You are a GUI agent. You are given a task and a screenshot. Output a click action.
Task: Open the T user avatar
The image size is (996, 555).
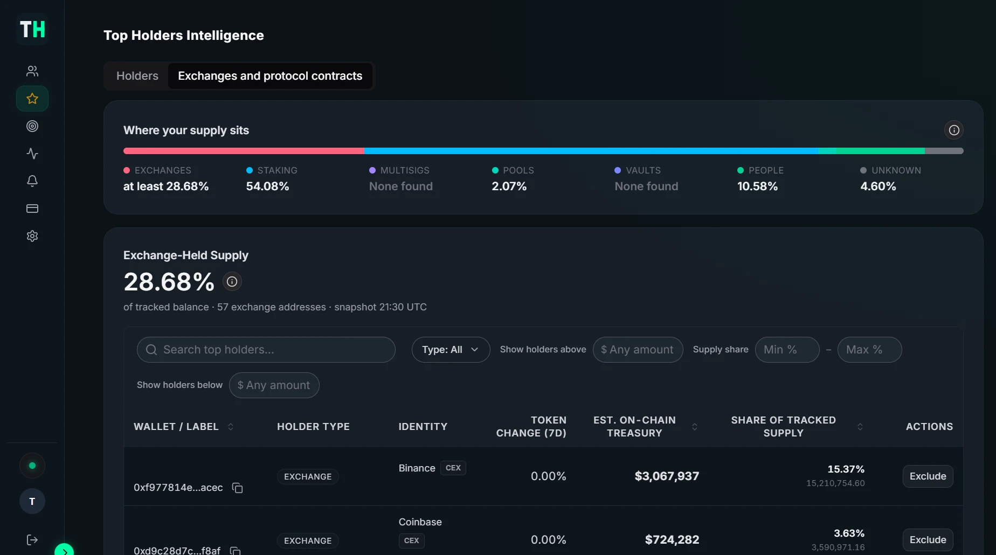pos(32,501)
